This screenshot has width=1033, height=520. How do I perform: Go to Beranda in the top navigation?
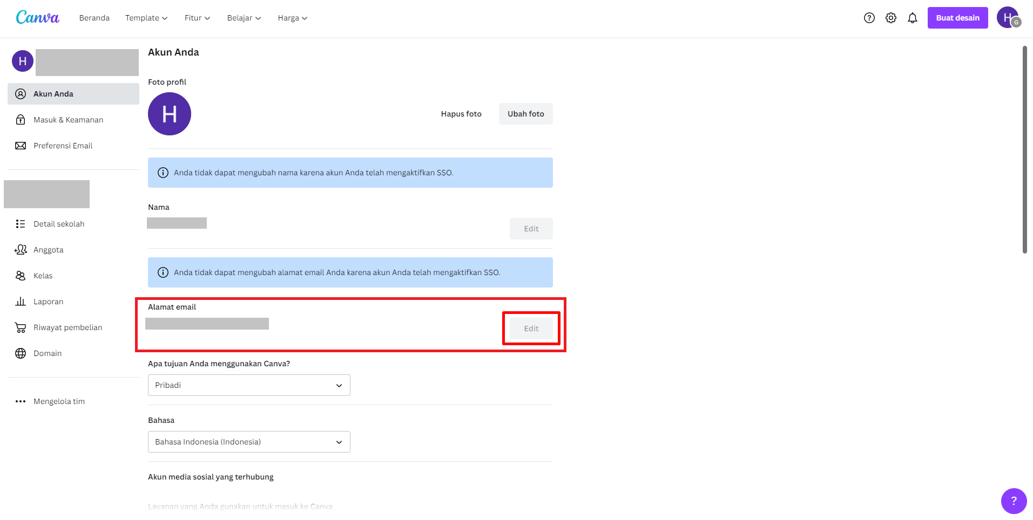94,18
